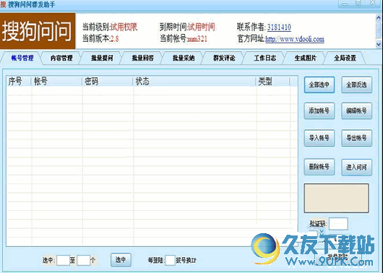This screenshot has height=273, width=383.
Task: Focus the range start field after 选中:
Action: (64, 260)
